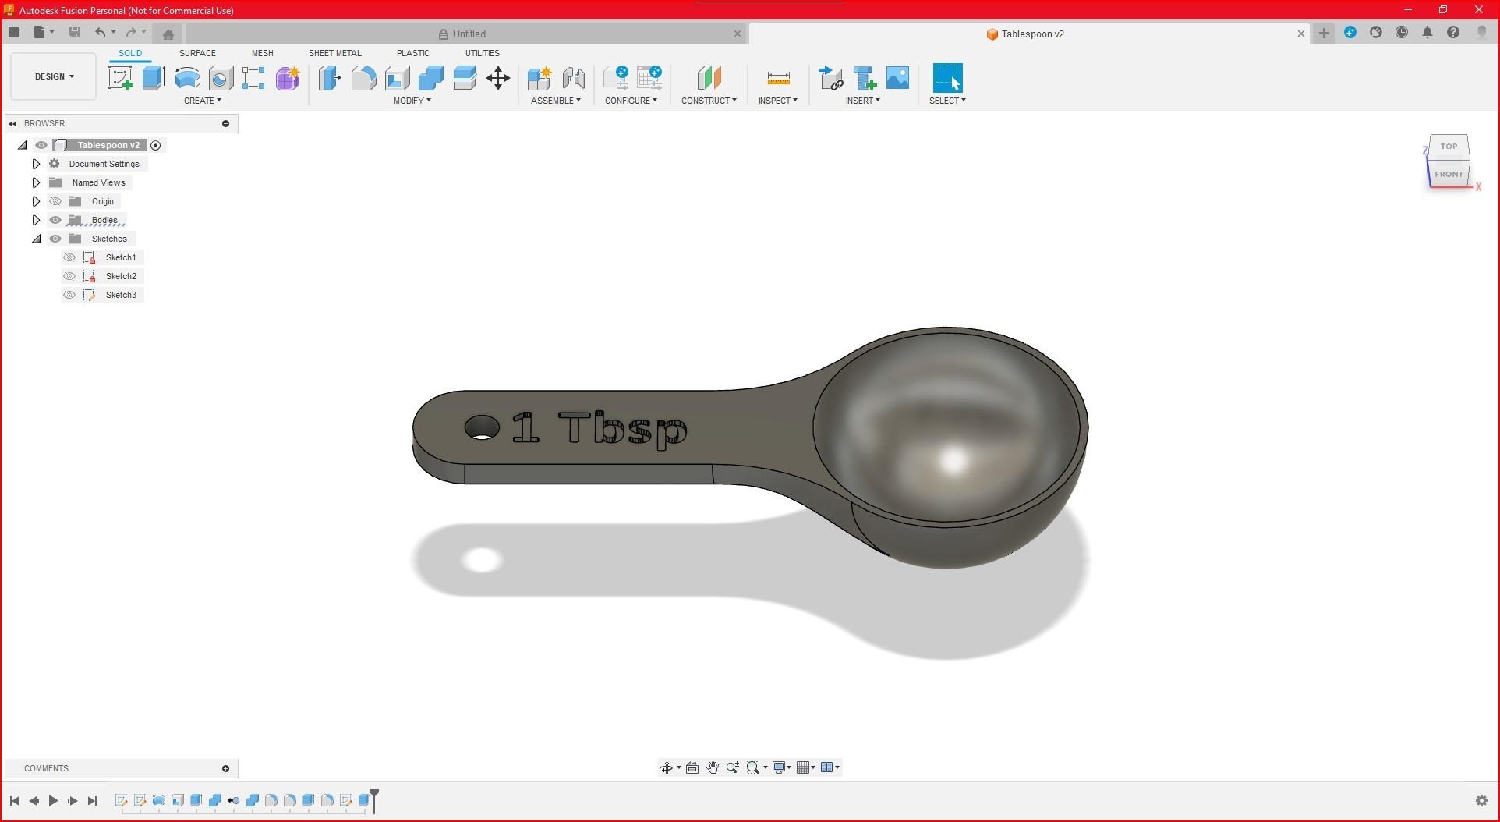Show Sketch2 using its eye icon
Image resolution: width=1500 pixels, height=822 pixels.
tap(69, 276)
